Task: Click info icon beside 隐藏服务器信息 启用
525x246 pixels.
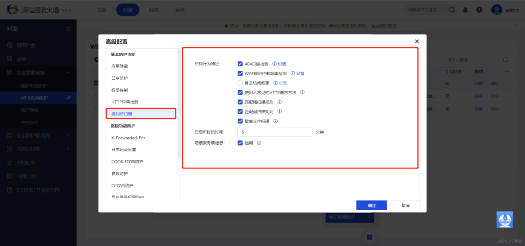Action: [259, 143]
